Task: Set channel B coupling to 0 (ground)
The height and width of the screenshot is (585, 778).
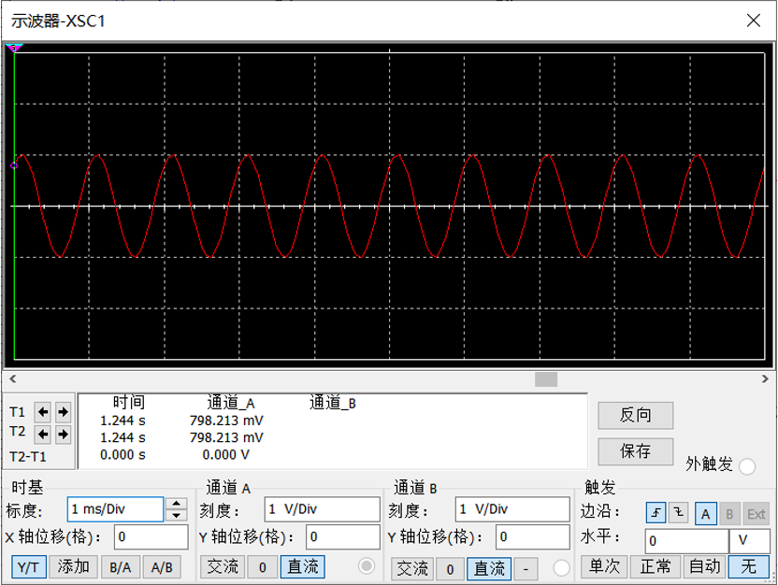Action: pos(450,568)
